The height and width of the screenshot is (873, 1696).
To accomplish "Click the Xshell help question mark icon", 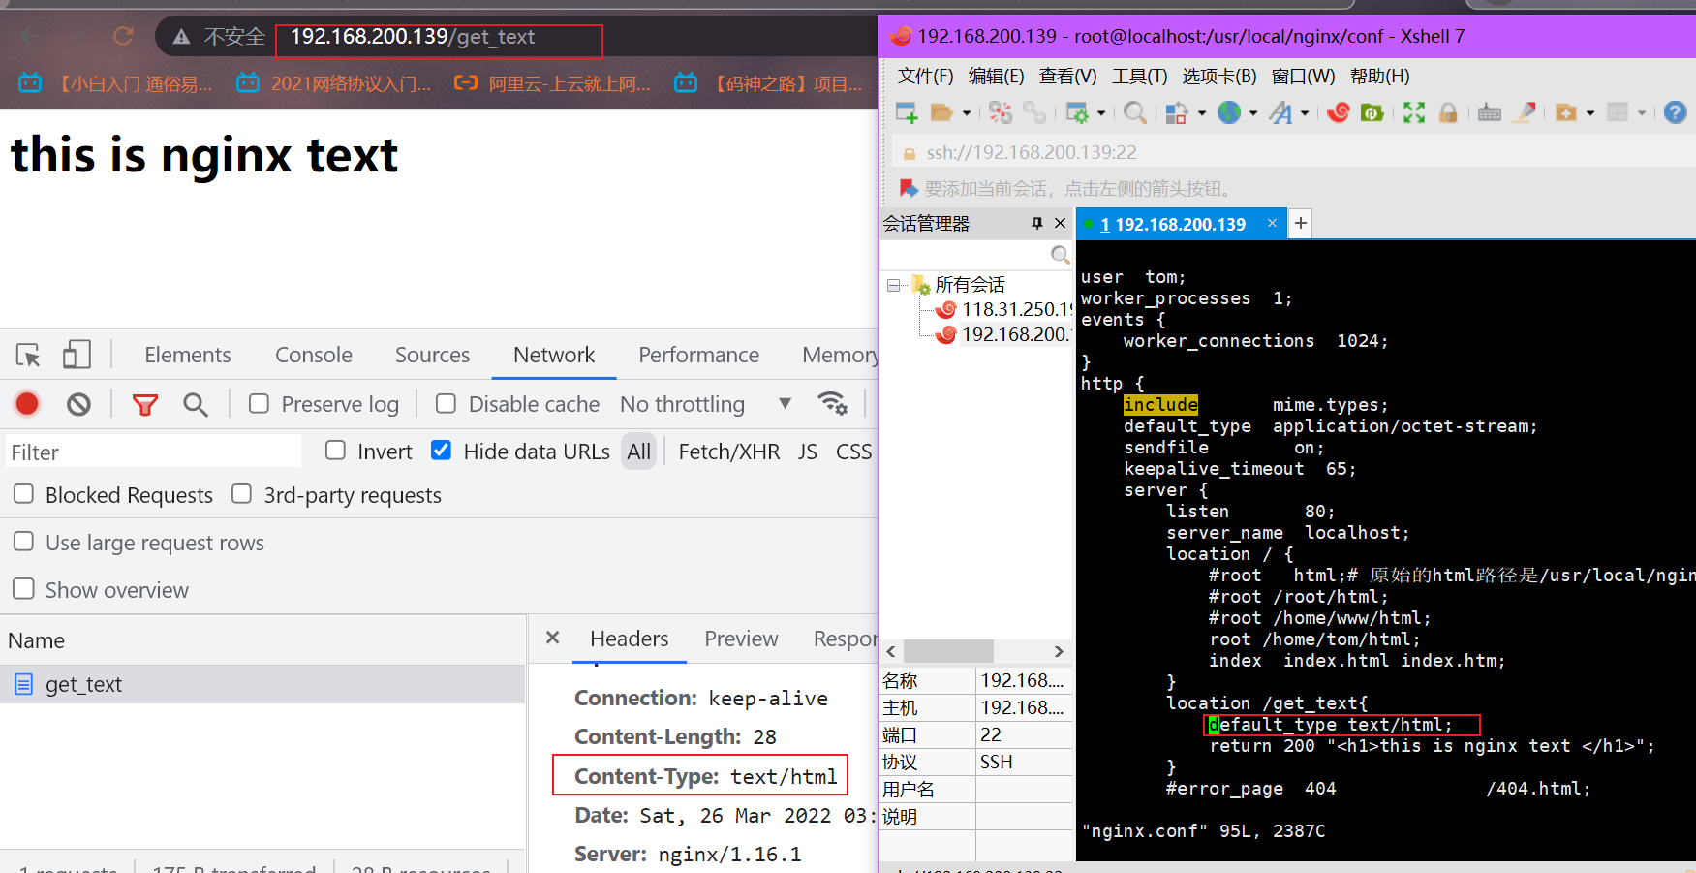I will 1675,113.
